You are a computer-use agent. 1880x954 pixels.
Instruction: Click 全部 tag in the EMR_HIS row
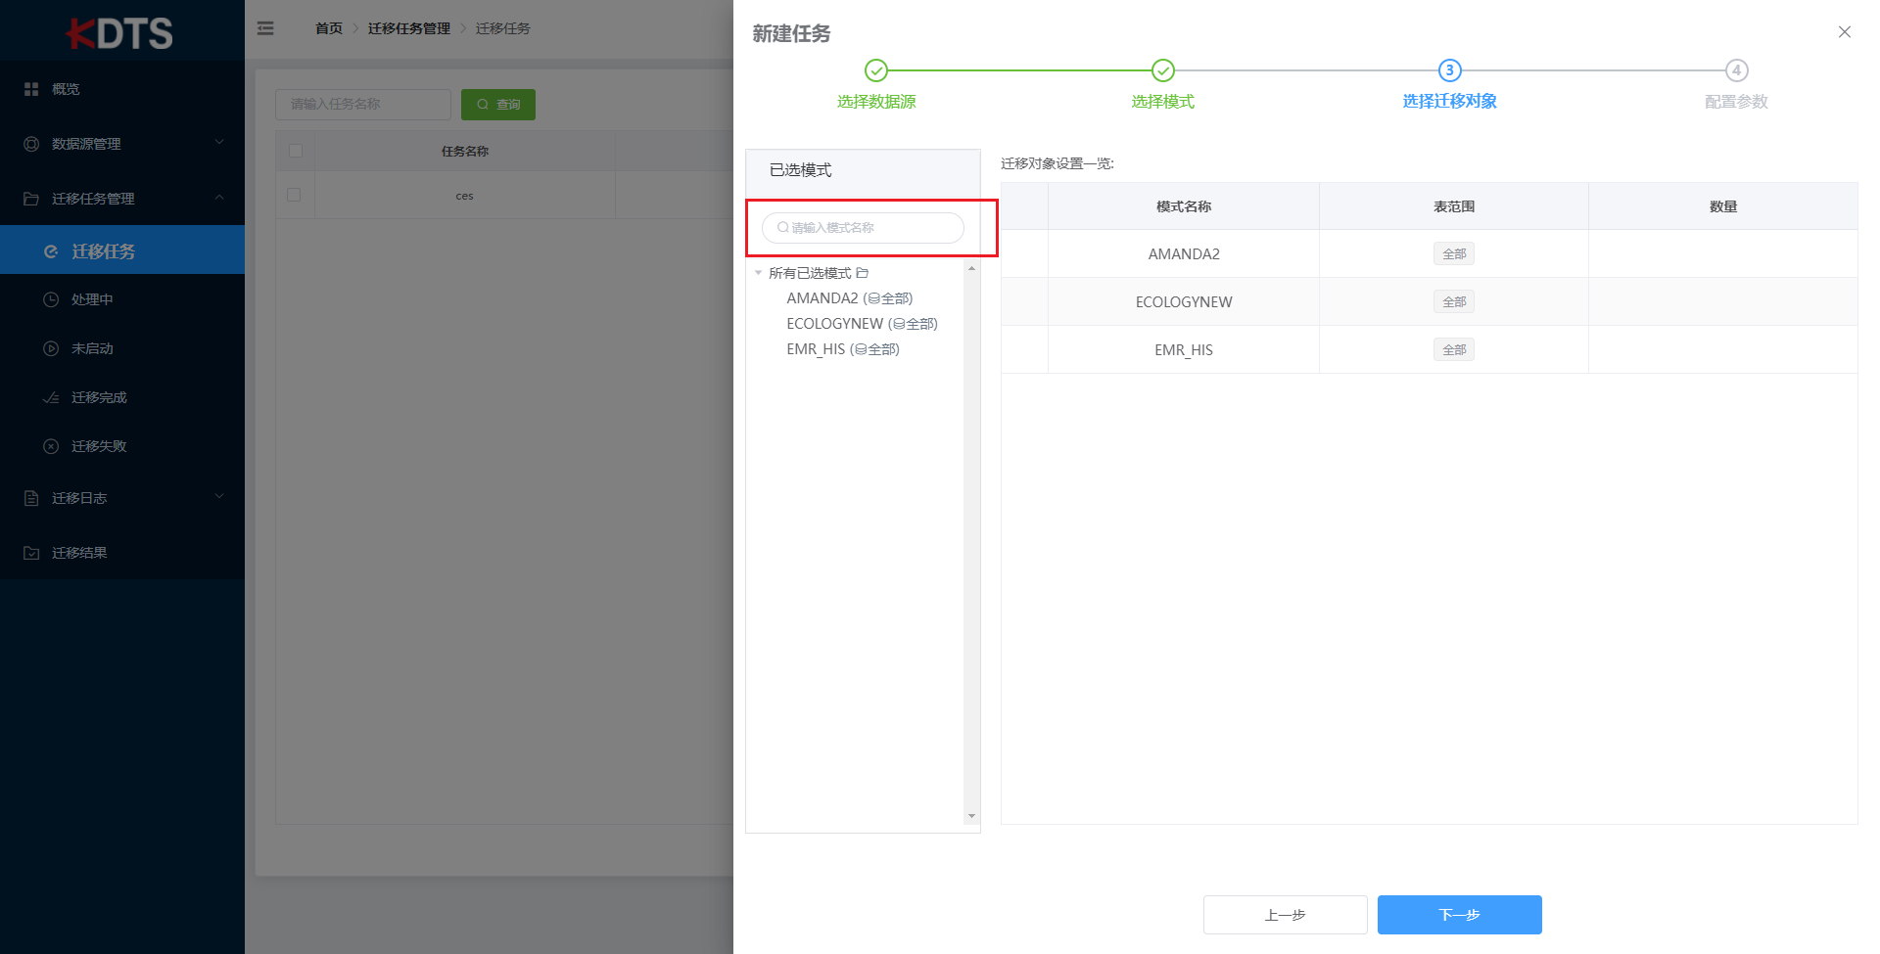(1454, 350)
